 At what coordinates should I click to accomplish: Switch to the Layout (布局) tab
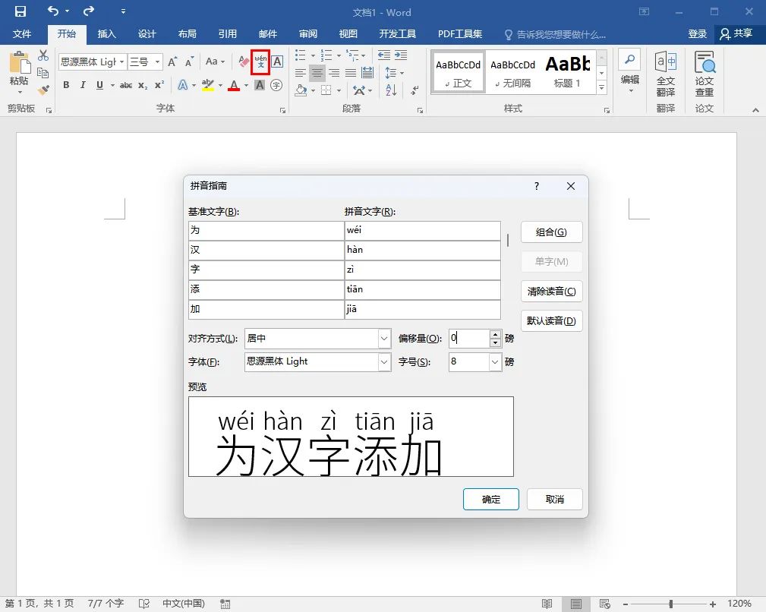pyautogui.click(x=187, y=33)
